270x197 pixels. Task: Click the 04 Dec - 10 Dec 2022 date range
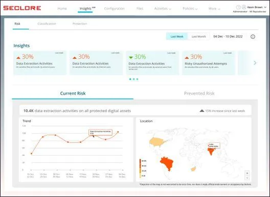pos(228,36)
